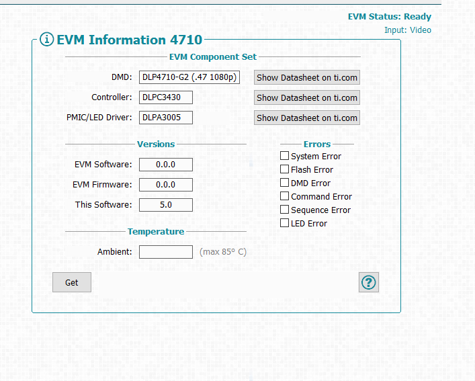Image resolution: width=475 pixels, height=381 pixels.
Task: Select the EVM Firmware version field
Action: 166,185
